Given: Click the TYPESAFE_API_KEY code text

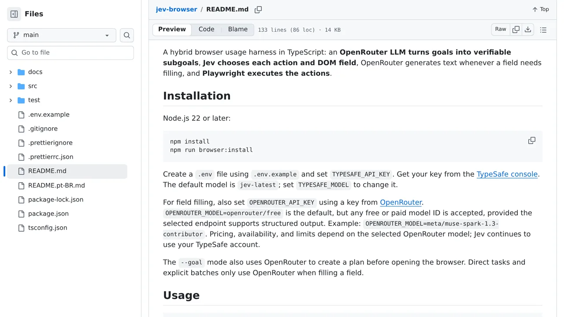Looking at the screenshot, I should pyautogui.click(x=361, y=174).
